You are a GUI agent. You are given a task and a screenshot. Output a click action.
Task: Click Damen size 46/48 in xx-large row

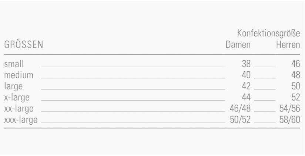(x=240, y=109)
